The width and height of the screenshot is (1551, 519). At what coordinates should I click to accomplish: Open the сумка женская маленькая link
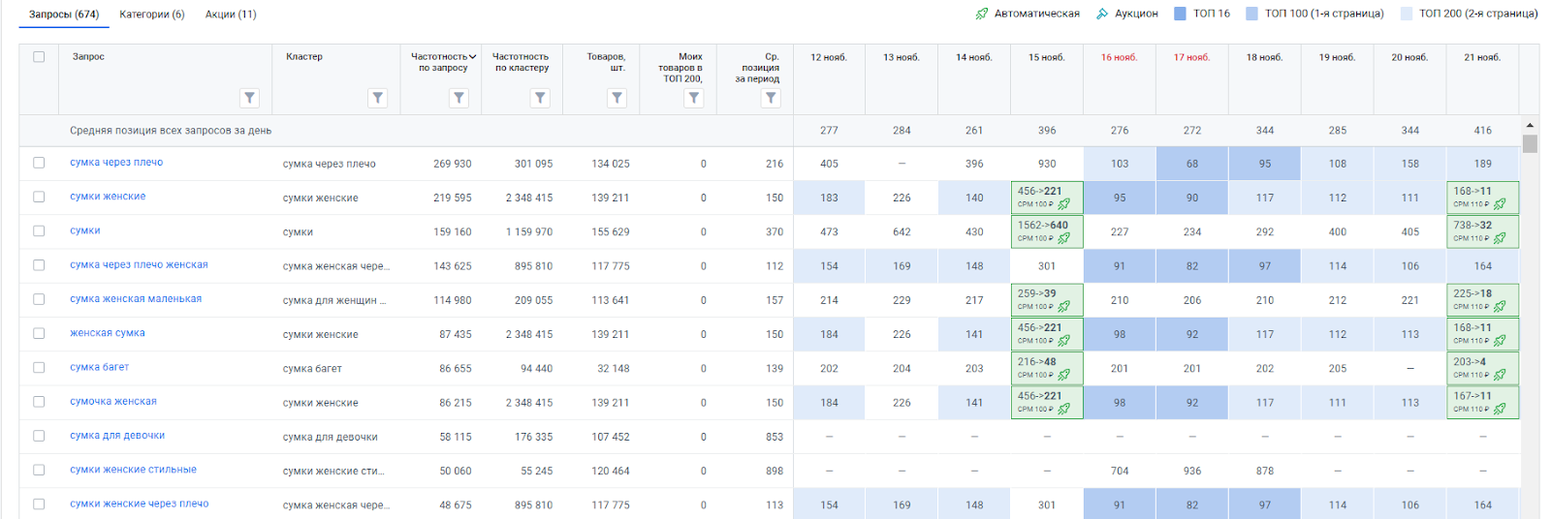coord(136,299)
